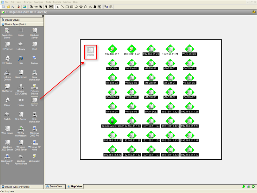Close the device types side panel

point(43,16)
